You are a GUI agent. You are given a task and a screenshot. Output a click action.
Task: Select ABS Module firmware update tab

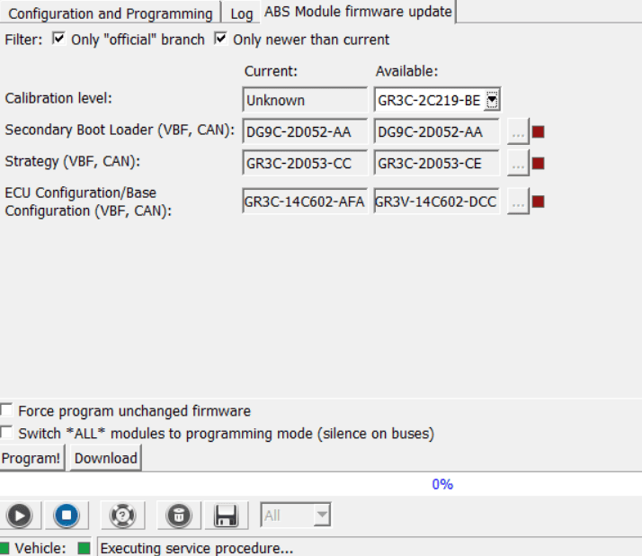pyautogui.click(x=358, y=12)
